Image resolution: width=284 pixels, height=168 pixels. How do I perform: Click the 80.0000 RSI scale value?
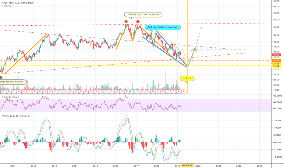(277, 96)
